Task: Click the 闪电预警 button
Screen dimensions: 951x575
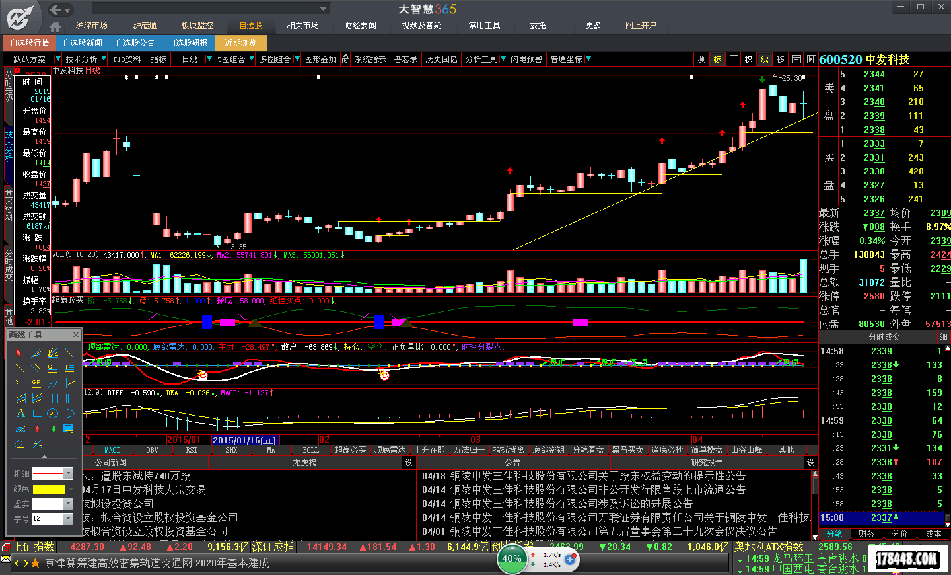Action: pos(526,59)
